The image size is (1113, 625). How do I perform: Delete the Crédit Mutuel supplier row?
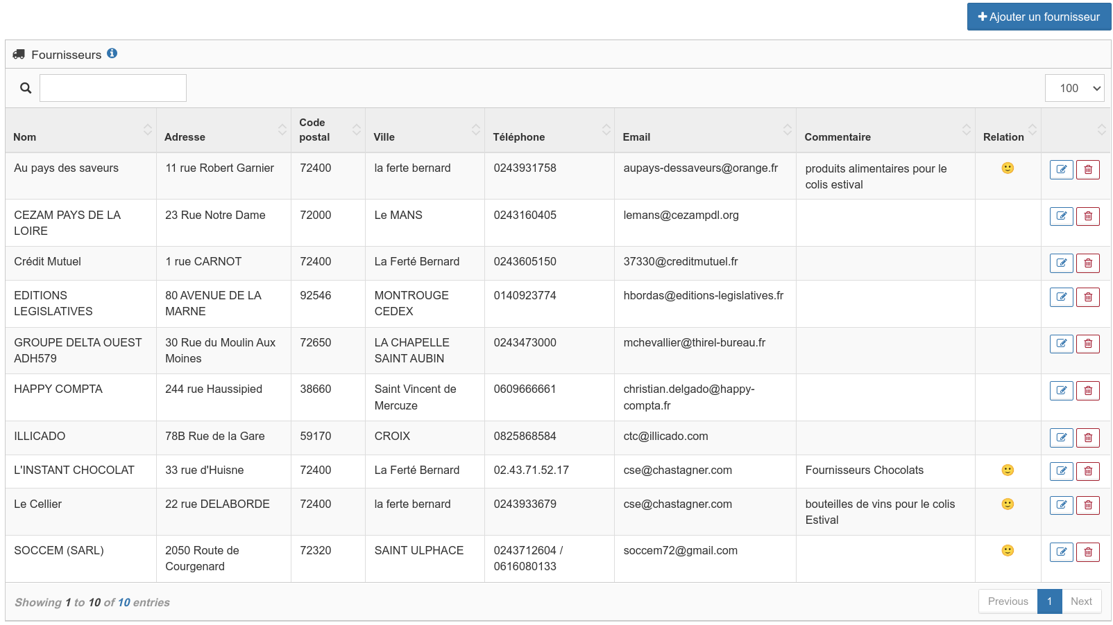(x=1087, y=263)
